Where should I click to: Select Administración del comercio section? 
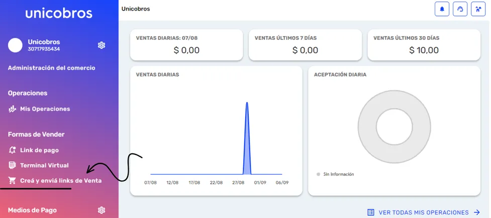52,68
